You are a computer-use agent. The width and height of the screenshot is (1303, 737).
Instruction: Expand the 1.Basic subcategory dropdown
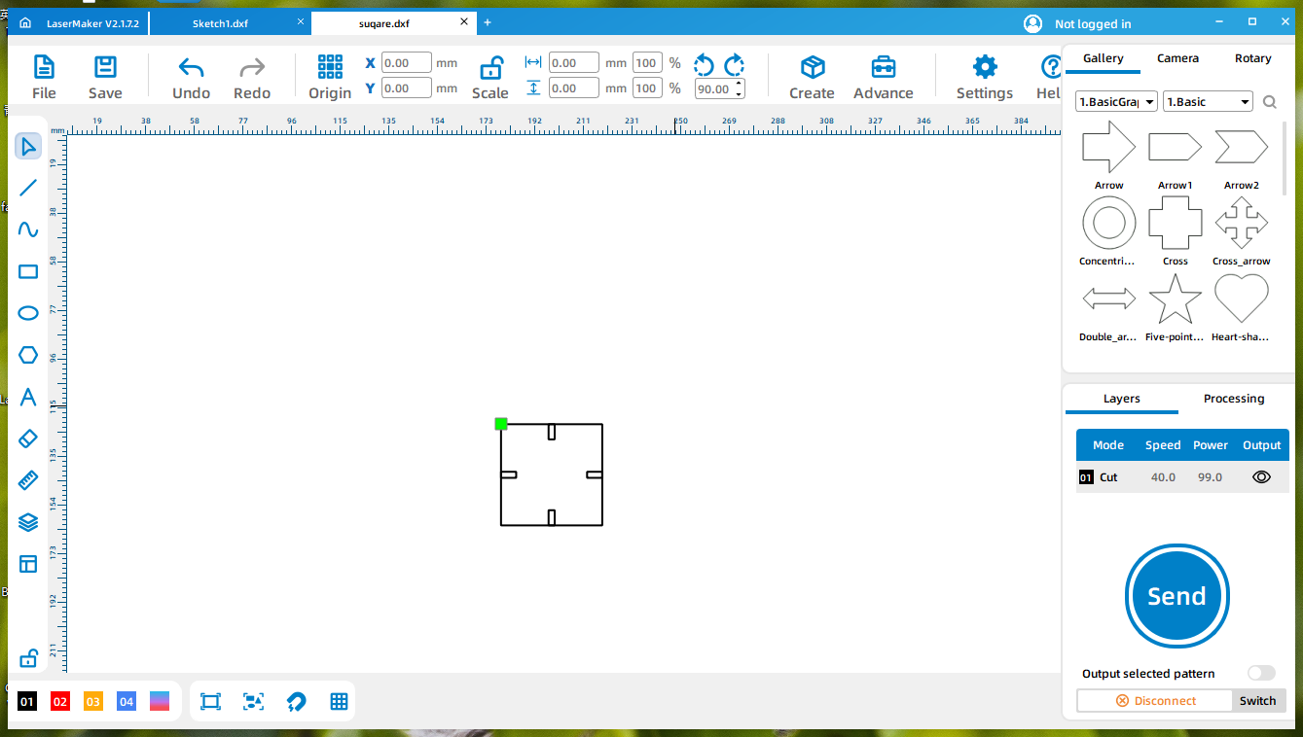[1208, 102]
